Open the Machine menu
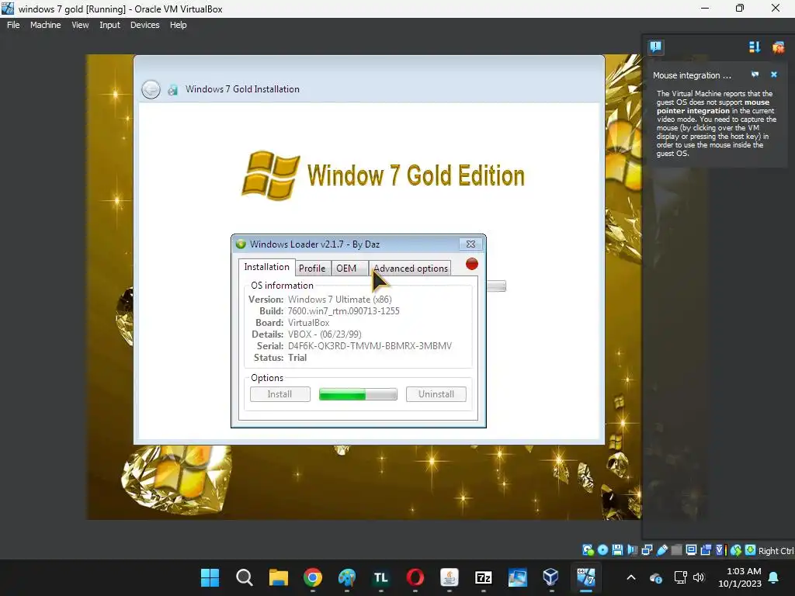 point(46,25)
